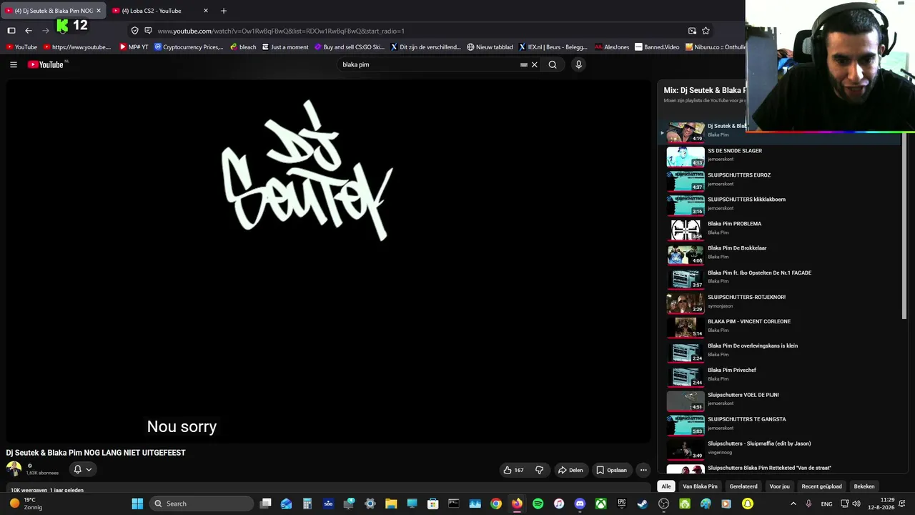The height and width of the screenshot is (515, 915).
Task: Open Discord from the taskbar
Action: (580, 504)
